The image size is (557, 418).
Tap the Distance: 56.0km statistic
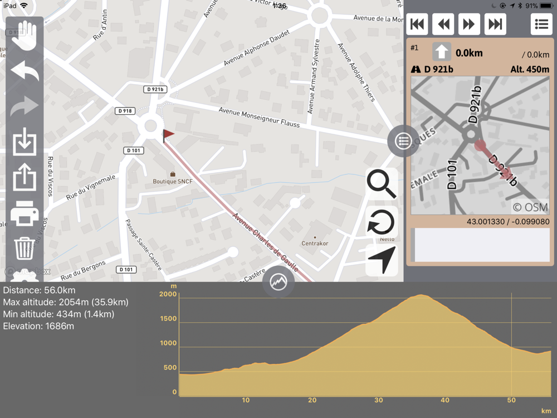39,290
